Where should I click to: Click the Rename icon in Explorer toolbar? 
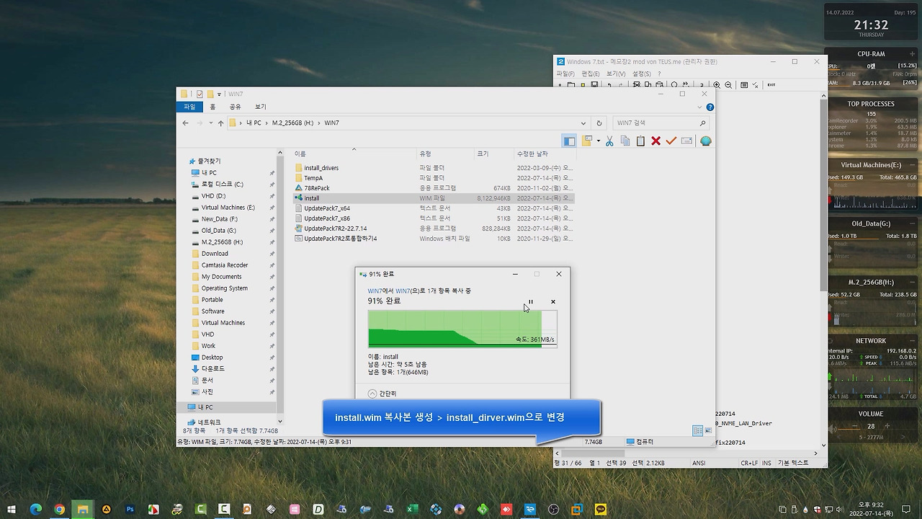click(x=686, y=141)
